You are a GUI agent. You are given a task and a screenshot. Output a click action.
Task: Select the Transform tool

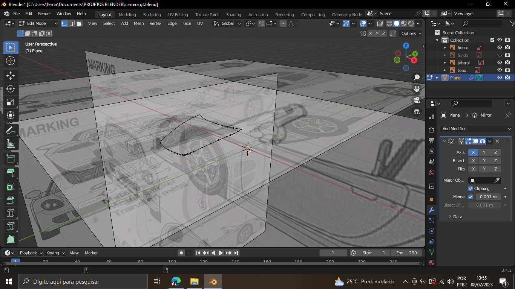point(11,115)
